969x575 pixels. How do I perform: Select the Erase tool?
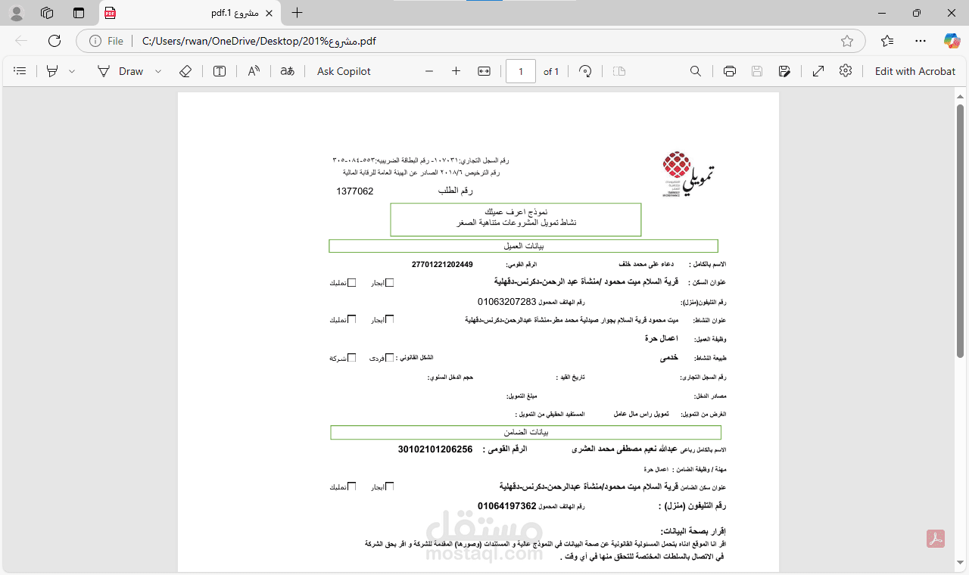pyautogui.click(x=185, y=71)
